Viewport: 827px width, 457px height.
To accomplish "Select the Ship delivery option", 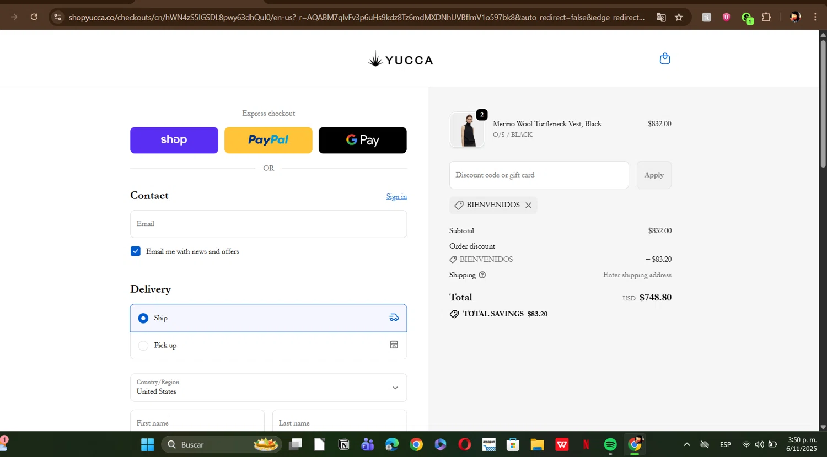I will pyautogui.click(x=268, y=318).
